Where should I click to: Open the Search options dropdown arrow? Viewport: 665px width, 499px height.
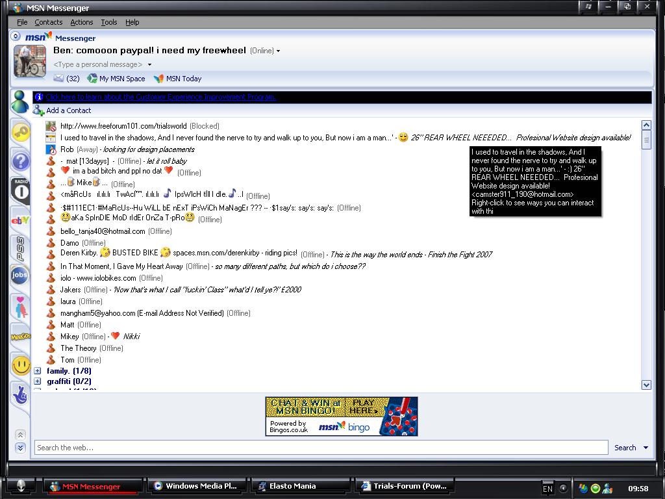point(646,448)
